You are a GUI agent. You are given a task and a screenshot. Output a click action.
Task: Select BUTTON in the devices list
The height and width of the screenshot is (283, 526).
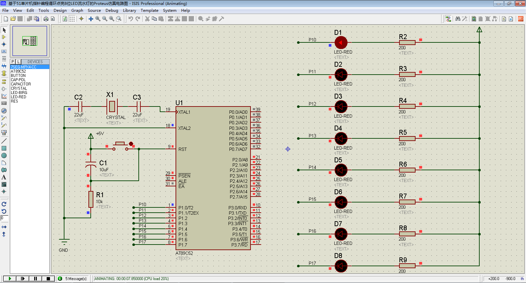point(30,76)
